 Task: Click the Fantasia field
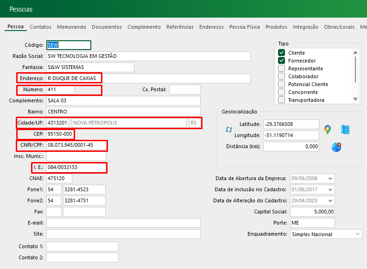coord(90,68)
